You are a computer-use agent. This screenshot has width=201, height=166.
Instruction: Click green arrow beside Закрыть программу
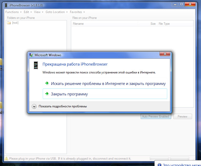pyautogui.click(x=47, y=94)
